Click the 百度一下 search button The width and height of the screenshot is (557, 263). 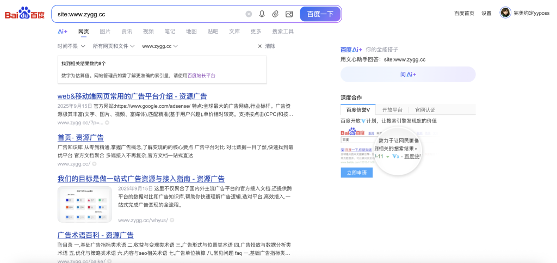(320, 14)
